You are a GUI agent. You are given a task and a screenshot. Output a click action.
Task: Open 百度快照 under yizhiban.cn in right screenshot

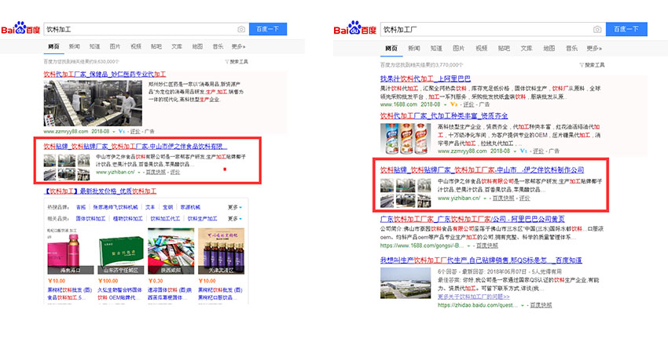pyautogui.click(x=504, y=198)
